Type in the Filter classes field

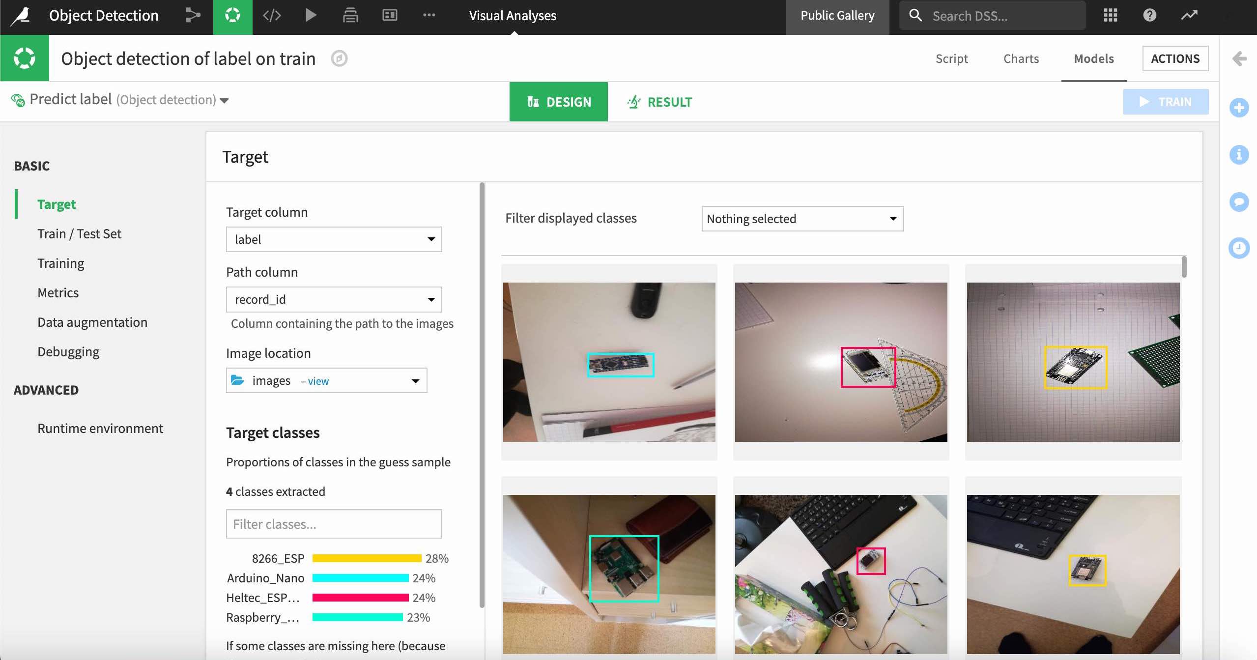tap(334, 524)
